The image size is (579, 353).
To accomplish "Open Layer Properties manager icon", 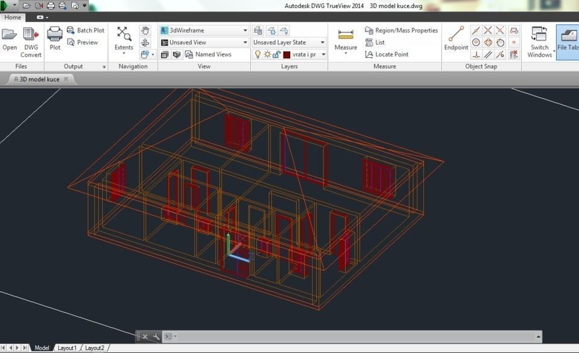I will (258, 30).
